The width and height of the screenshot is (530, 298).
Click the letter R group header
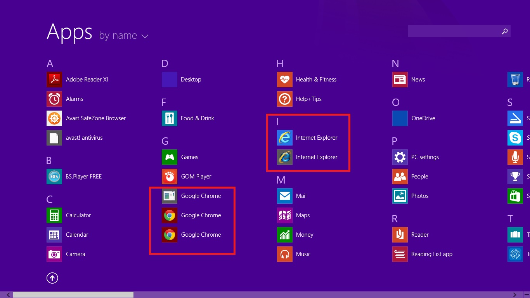tap(395, 219)
